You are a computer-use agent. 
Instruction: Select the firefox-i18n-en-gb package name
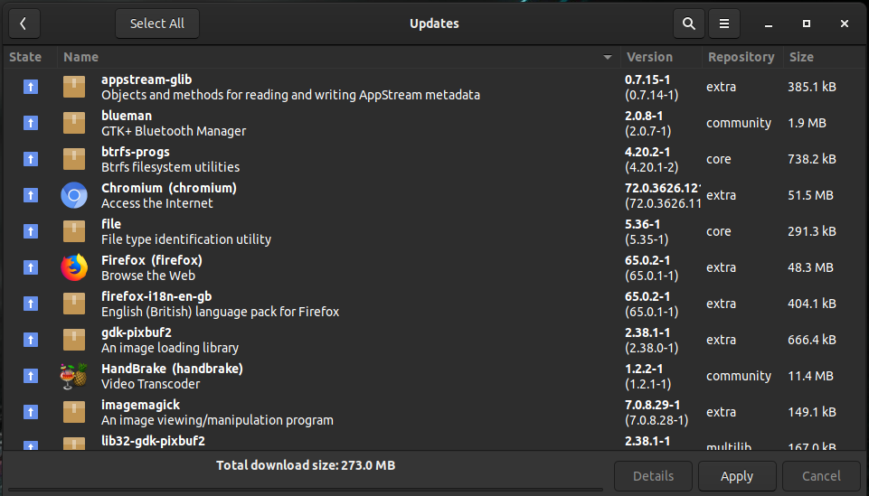click(156, 296)
